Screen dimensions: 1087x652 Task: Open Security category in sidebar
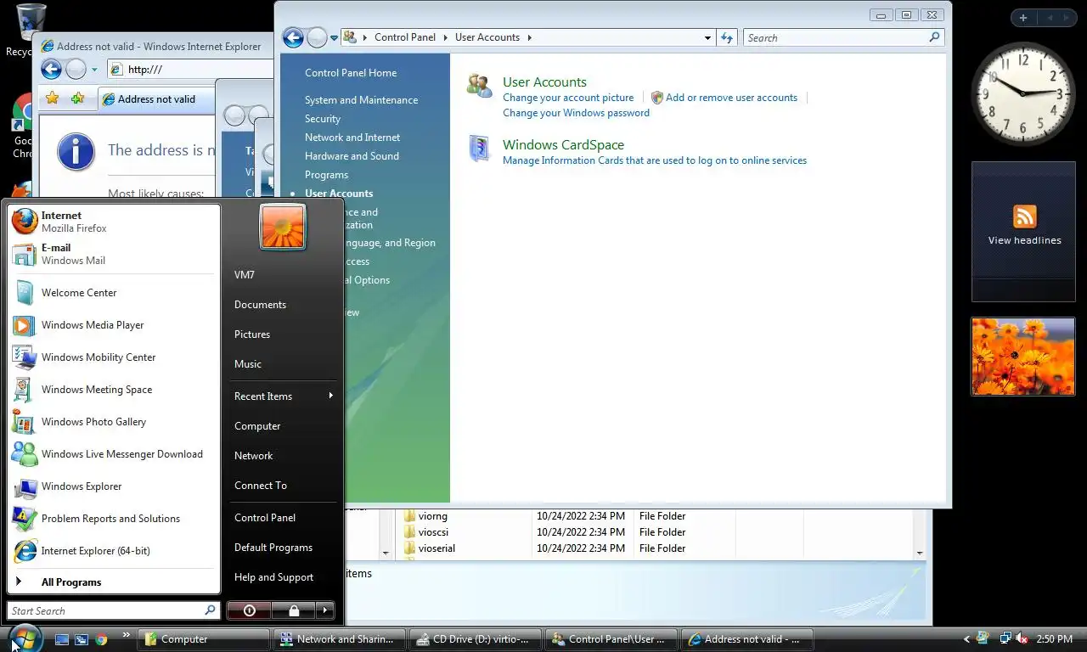[x=323, y=119]
